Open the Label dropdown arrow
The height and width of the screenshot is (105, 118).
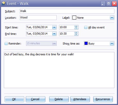112,18
